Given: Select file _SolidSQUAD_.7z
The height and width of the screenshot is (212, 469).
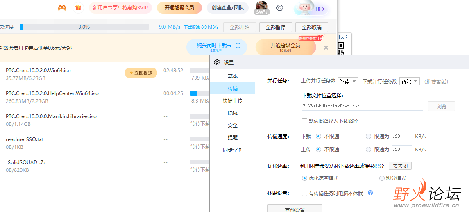Looking at the screenshot, I should coord(26,162).
